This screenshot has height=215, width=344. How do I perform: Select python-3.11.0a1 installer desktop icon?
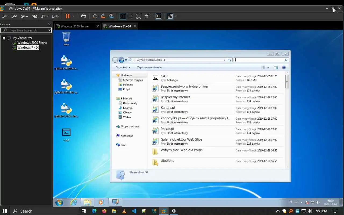click(66, 86)
